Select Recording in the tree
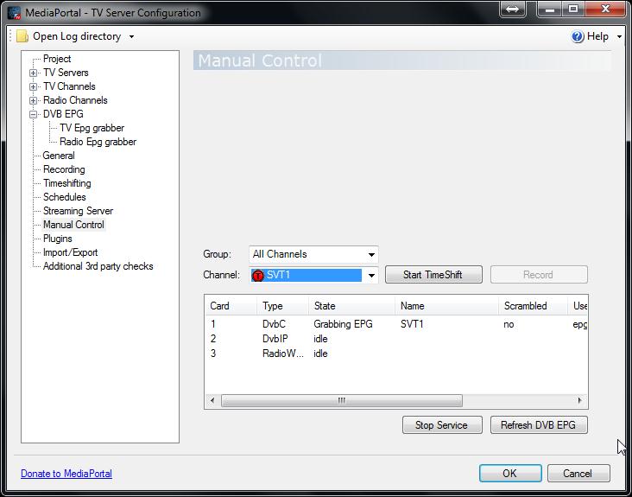The width and height of the screenshot is (632, 497). (64, 169)
